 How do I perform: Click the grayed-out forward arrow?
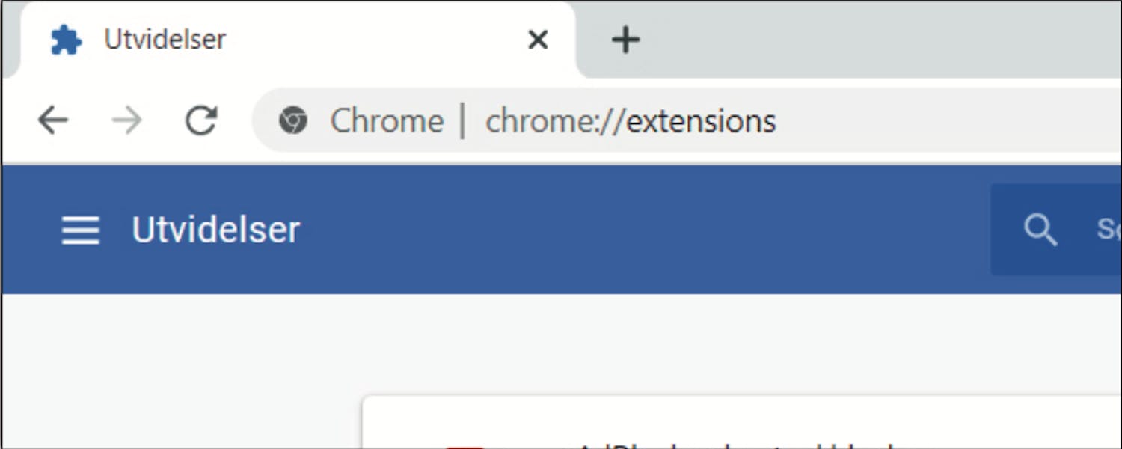coord(126,120)
